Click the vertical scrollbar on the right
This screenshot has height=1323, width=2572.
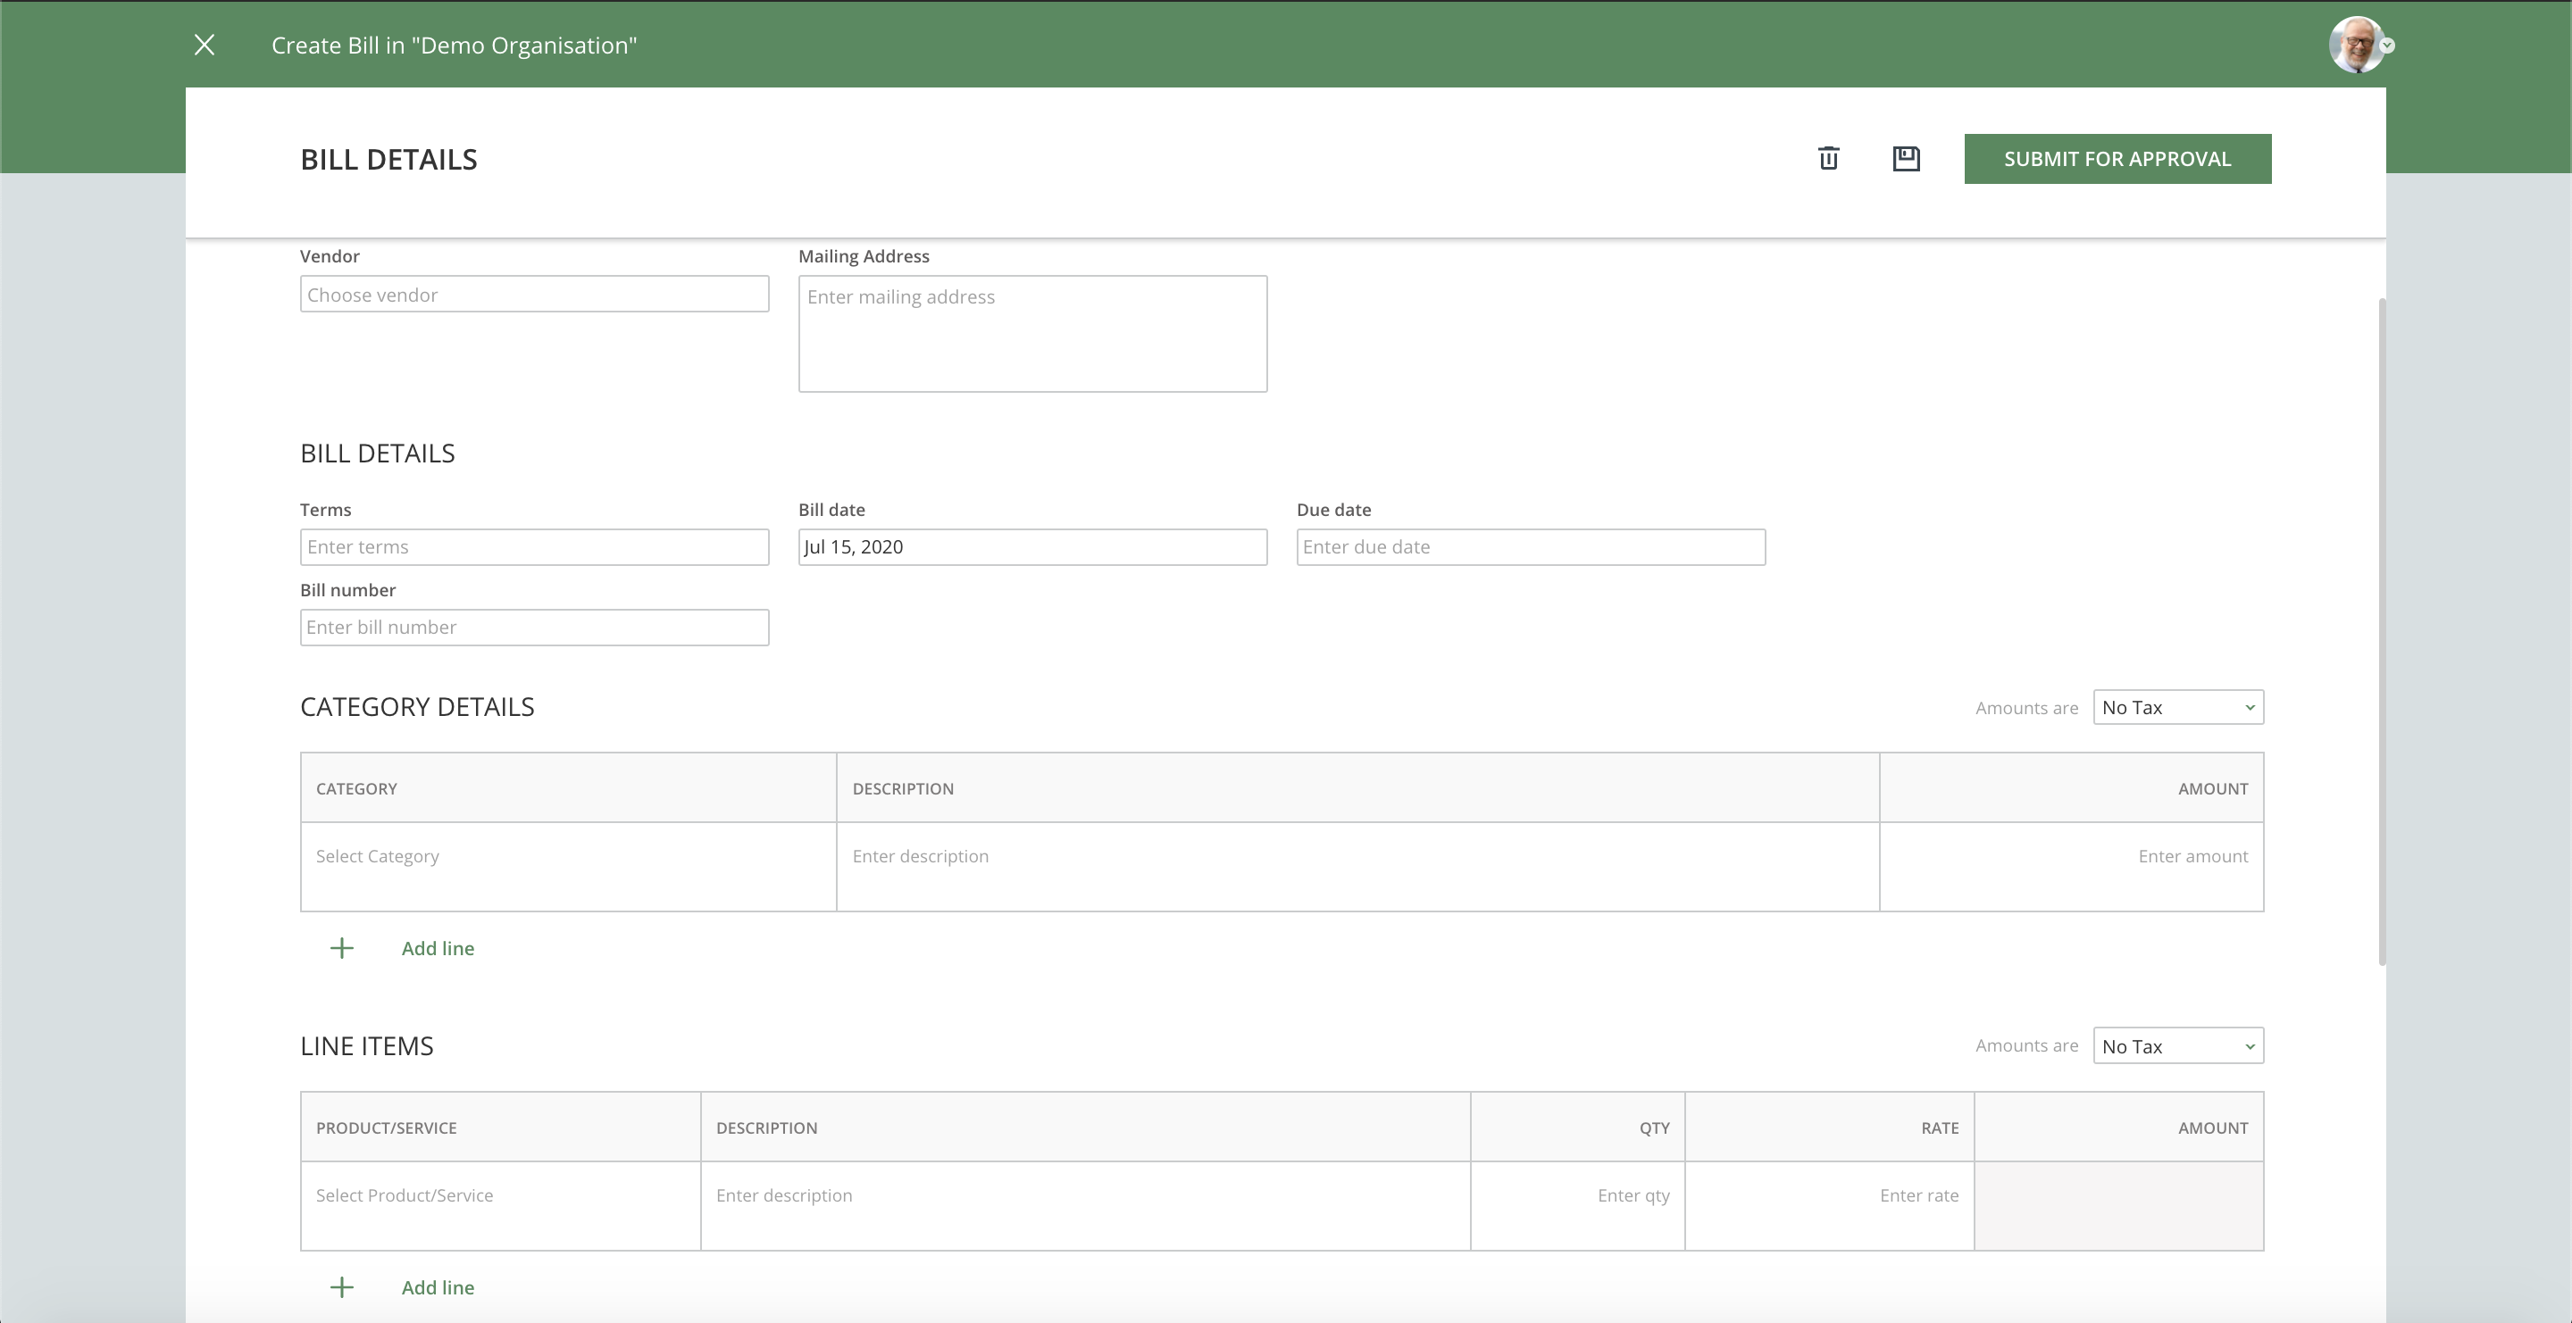pos(2381,630)
